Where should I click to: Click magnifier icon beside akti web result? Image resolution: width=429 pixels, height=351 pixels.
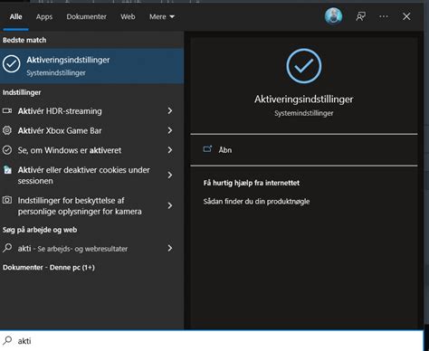coord(7,248)
